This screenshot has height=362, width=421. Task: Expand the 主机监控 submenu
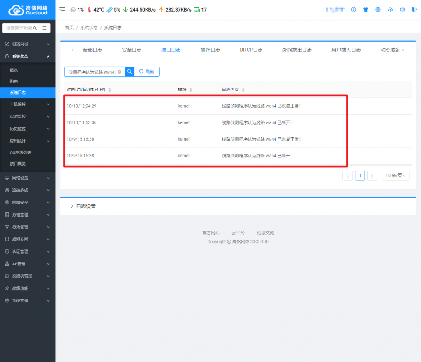pos(28,104)
